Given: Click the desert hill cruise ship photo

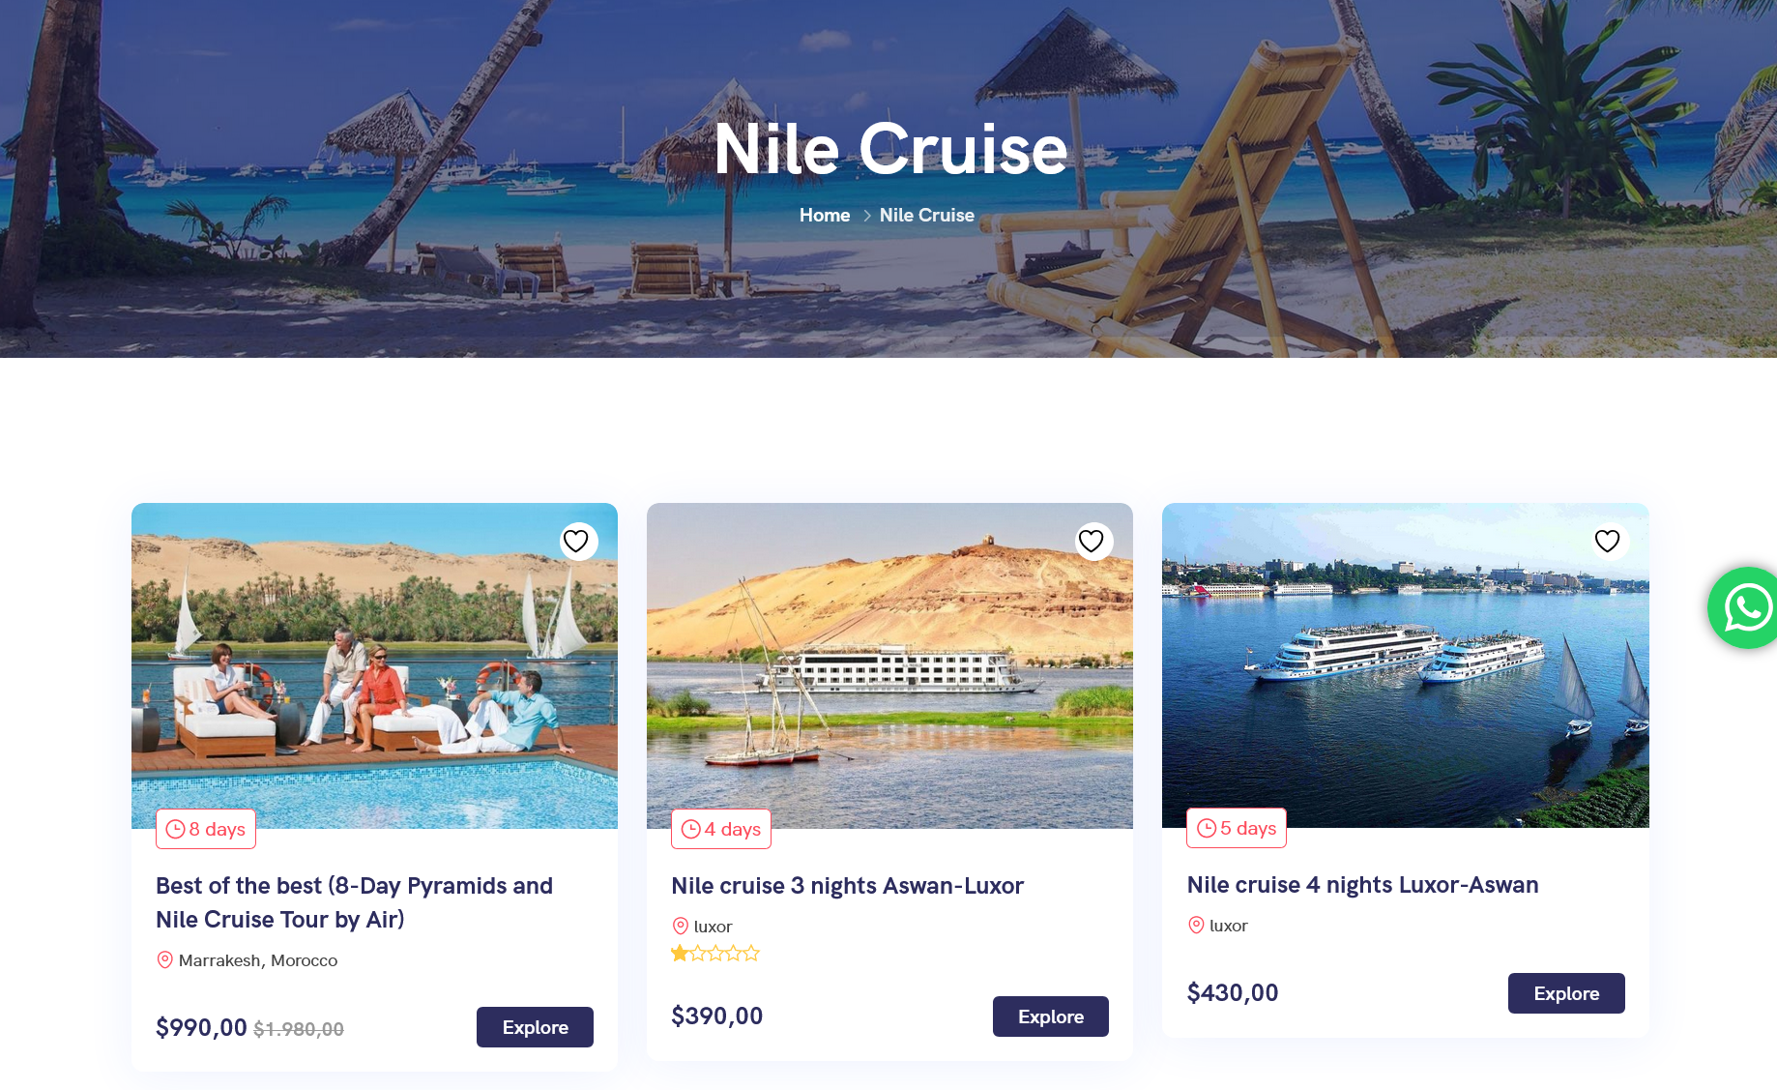Looking at the screenshot, I should click(x=889, y=667).
